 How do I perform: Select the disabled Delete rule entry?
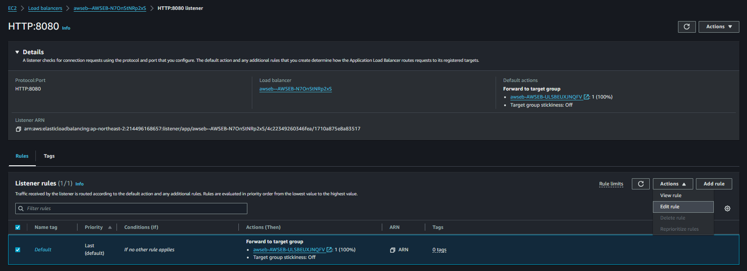coord(683,218)
